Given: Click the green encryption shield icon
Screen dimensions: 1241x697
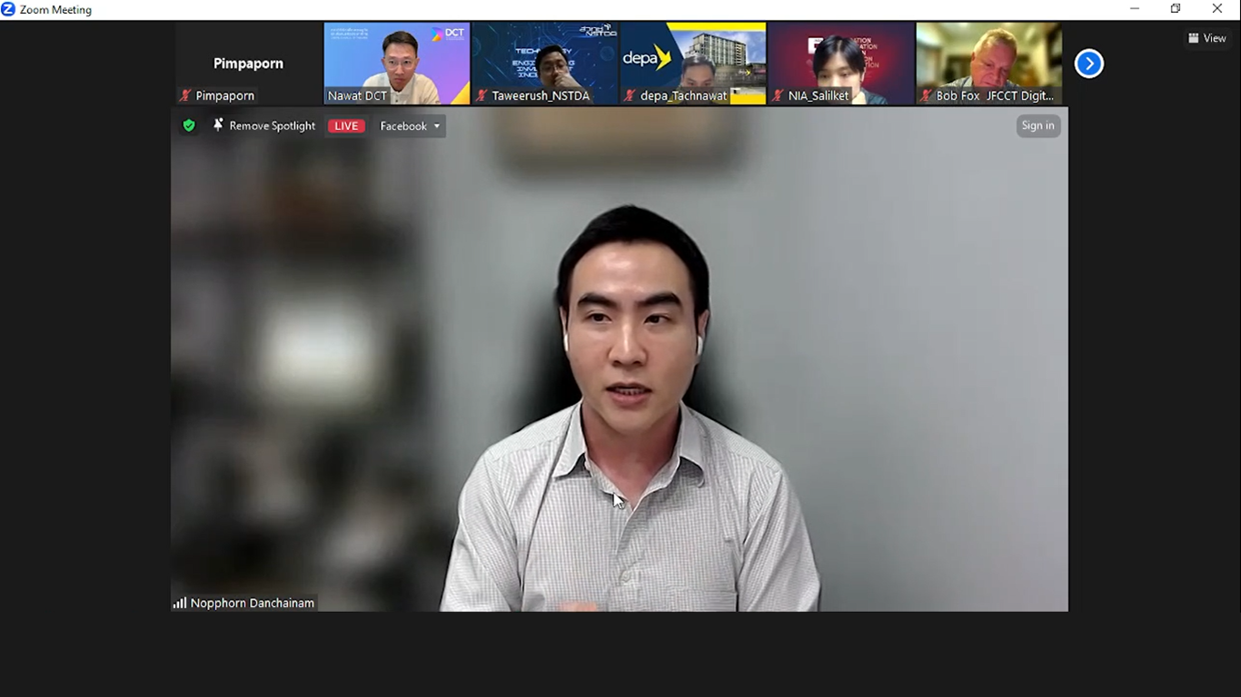Looking at the screenshot, I should [x=189, y=126].
